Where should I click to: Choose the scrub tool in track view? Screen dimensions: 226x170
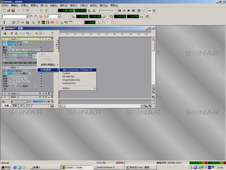[x=16, y=33]
